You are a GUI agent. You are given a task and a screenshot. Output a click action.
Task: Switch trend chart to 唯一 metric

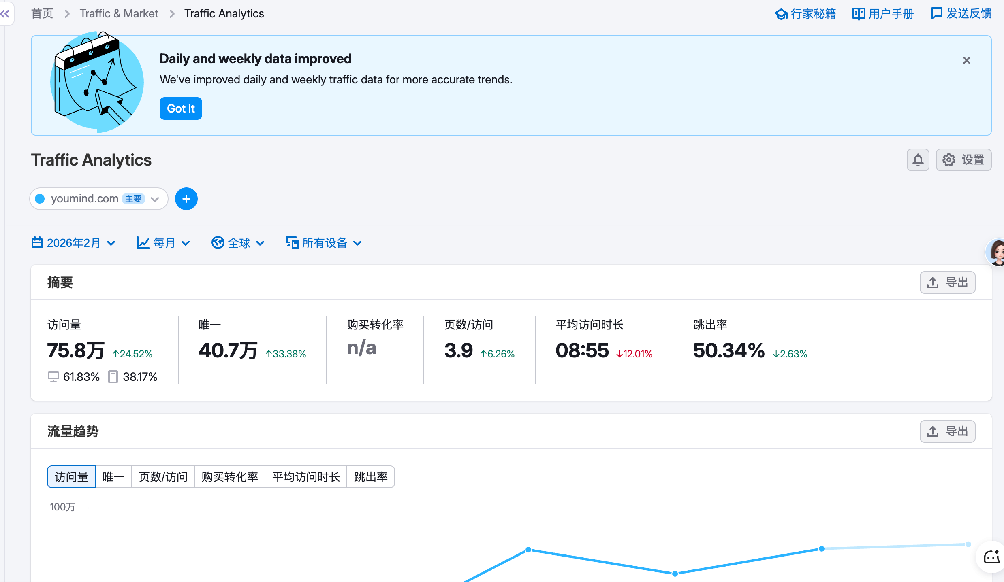(113, 477)
